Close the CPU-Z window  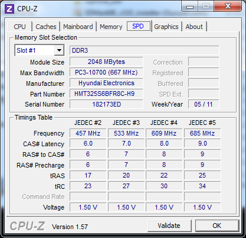click(x=228, y=6)
